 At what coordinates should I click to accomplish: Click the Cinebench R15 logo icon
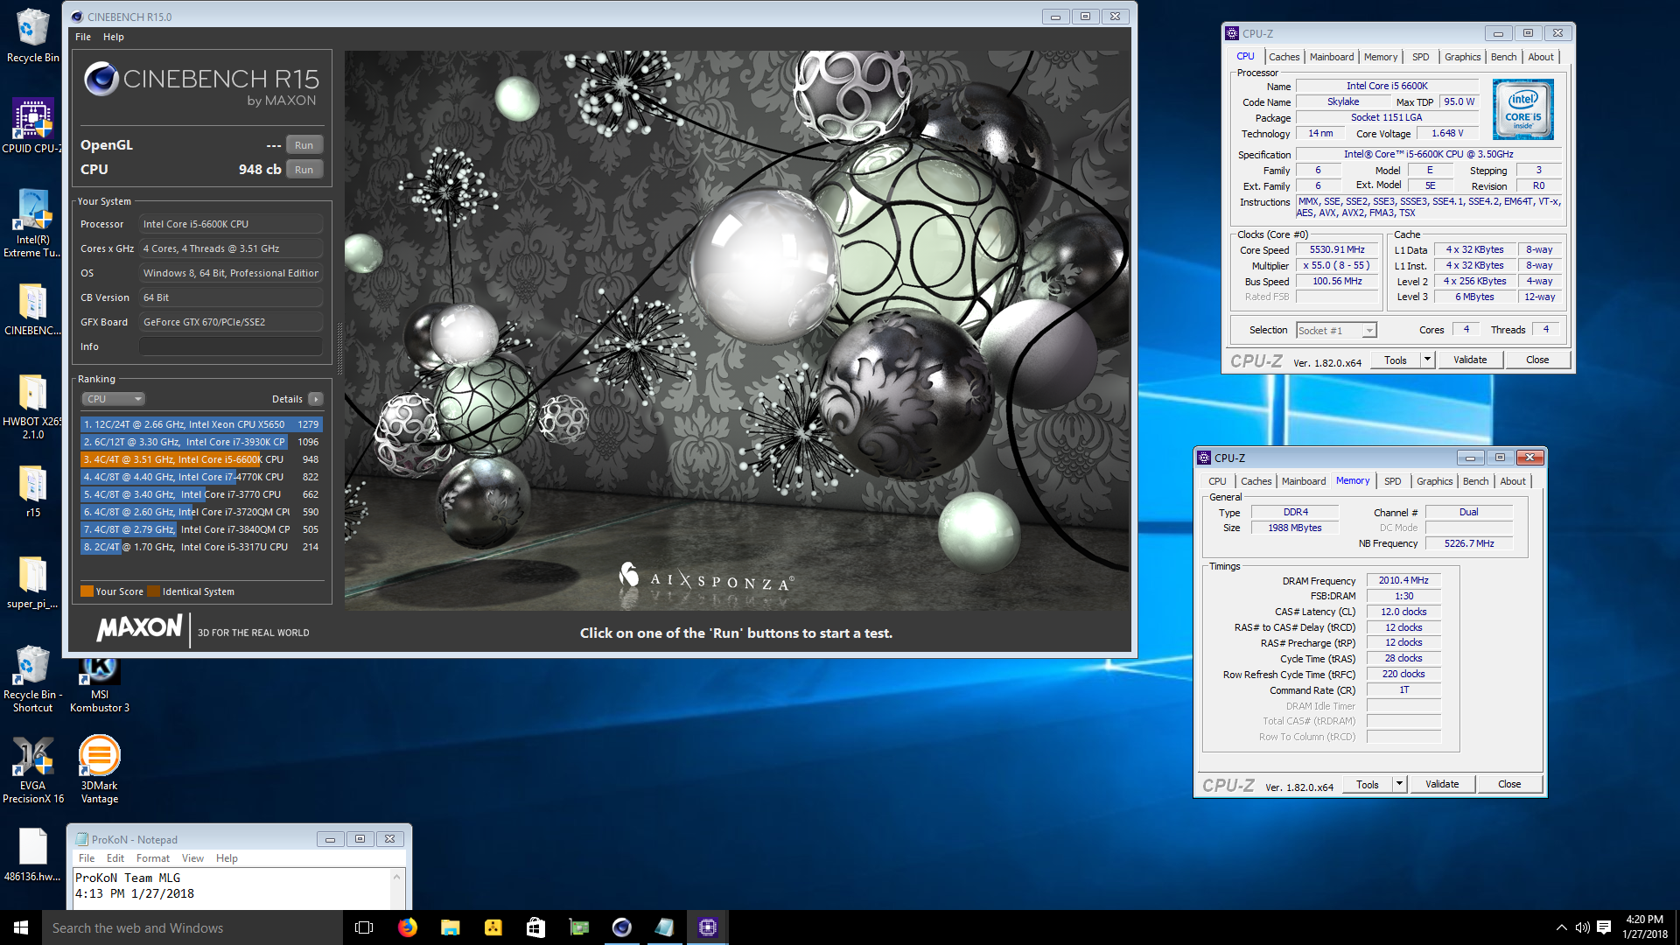point(101,79)
